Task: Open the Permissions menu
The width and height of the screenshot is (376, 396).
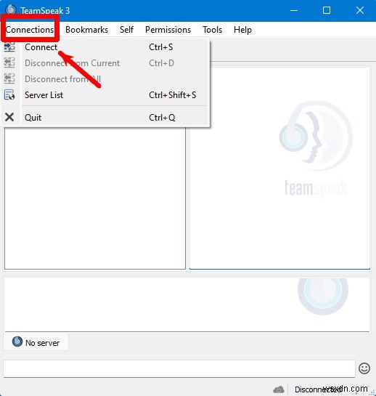Action: [x=168, y=30]
